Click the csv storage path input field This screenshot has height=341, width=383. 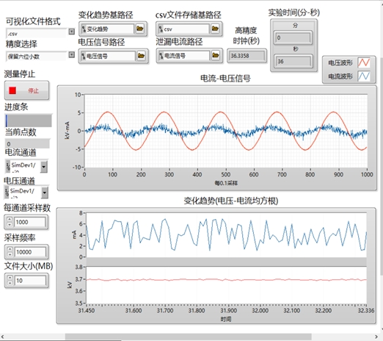click(x=186, y=29)
